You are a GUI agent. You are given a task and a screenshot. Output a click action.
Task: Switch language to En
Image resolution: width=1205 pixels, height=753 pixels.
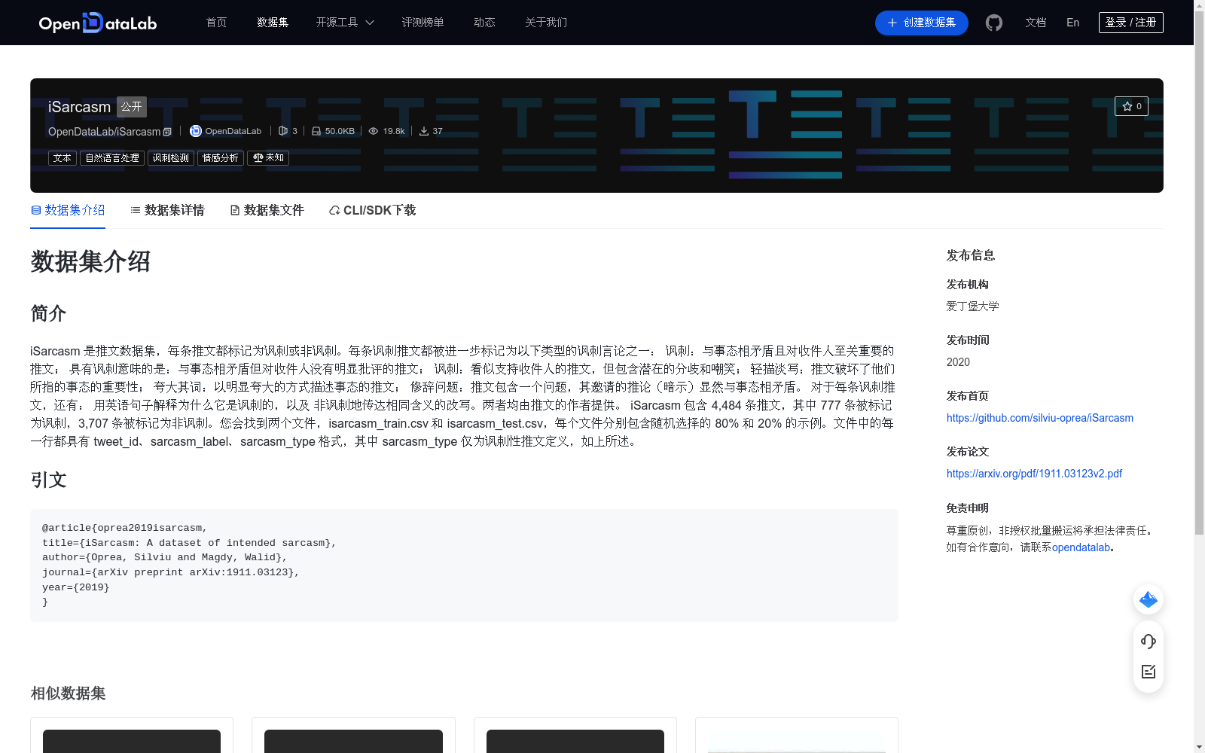point(1072,23)
